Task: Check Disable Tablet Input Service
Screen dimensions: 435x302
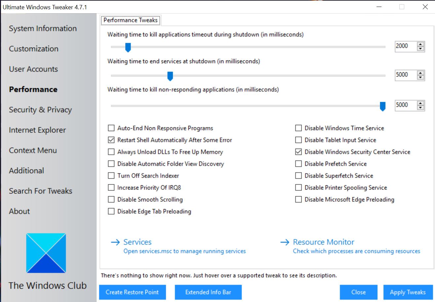Action: [299, 140]
